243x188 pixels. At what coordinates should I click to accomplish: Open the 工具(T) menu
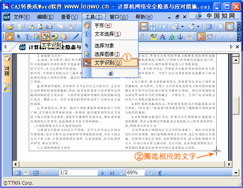[x=94, y=17]
